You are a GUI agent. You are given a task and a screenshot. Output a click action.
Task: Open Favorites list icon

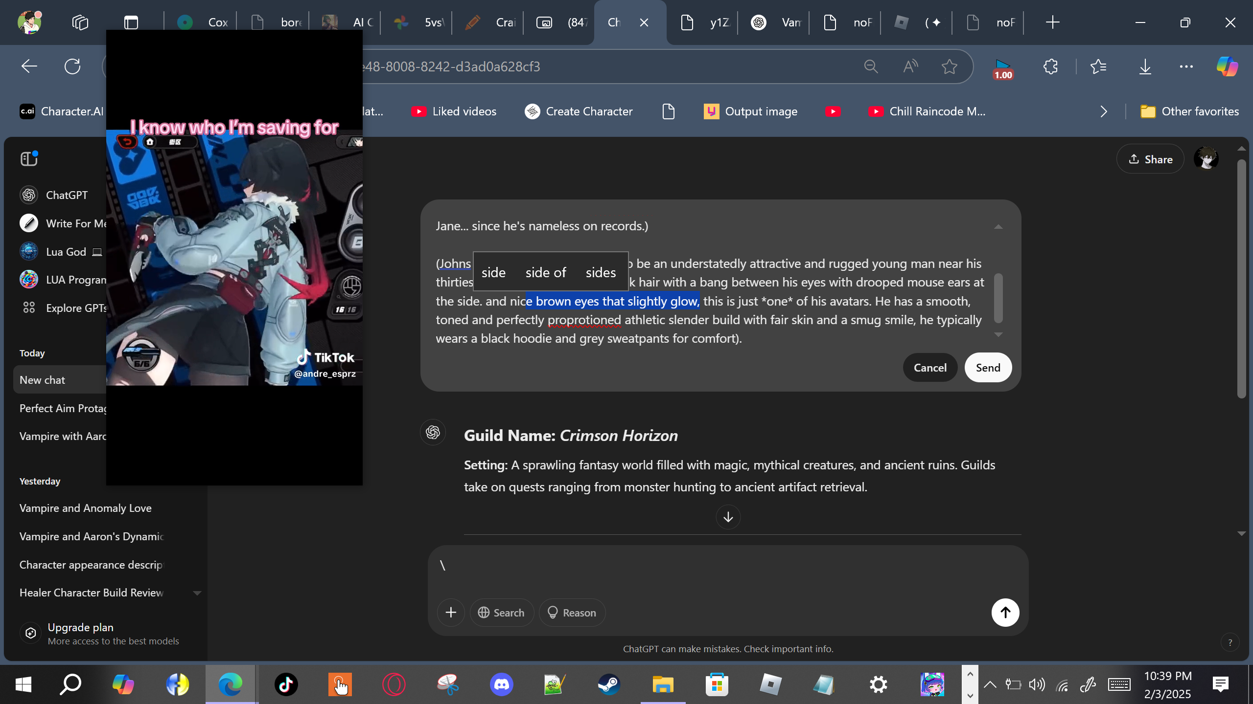click(x=1098, y=66)
